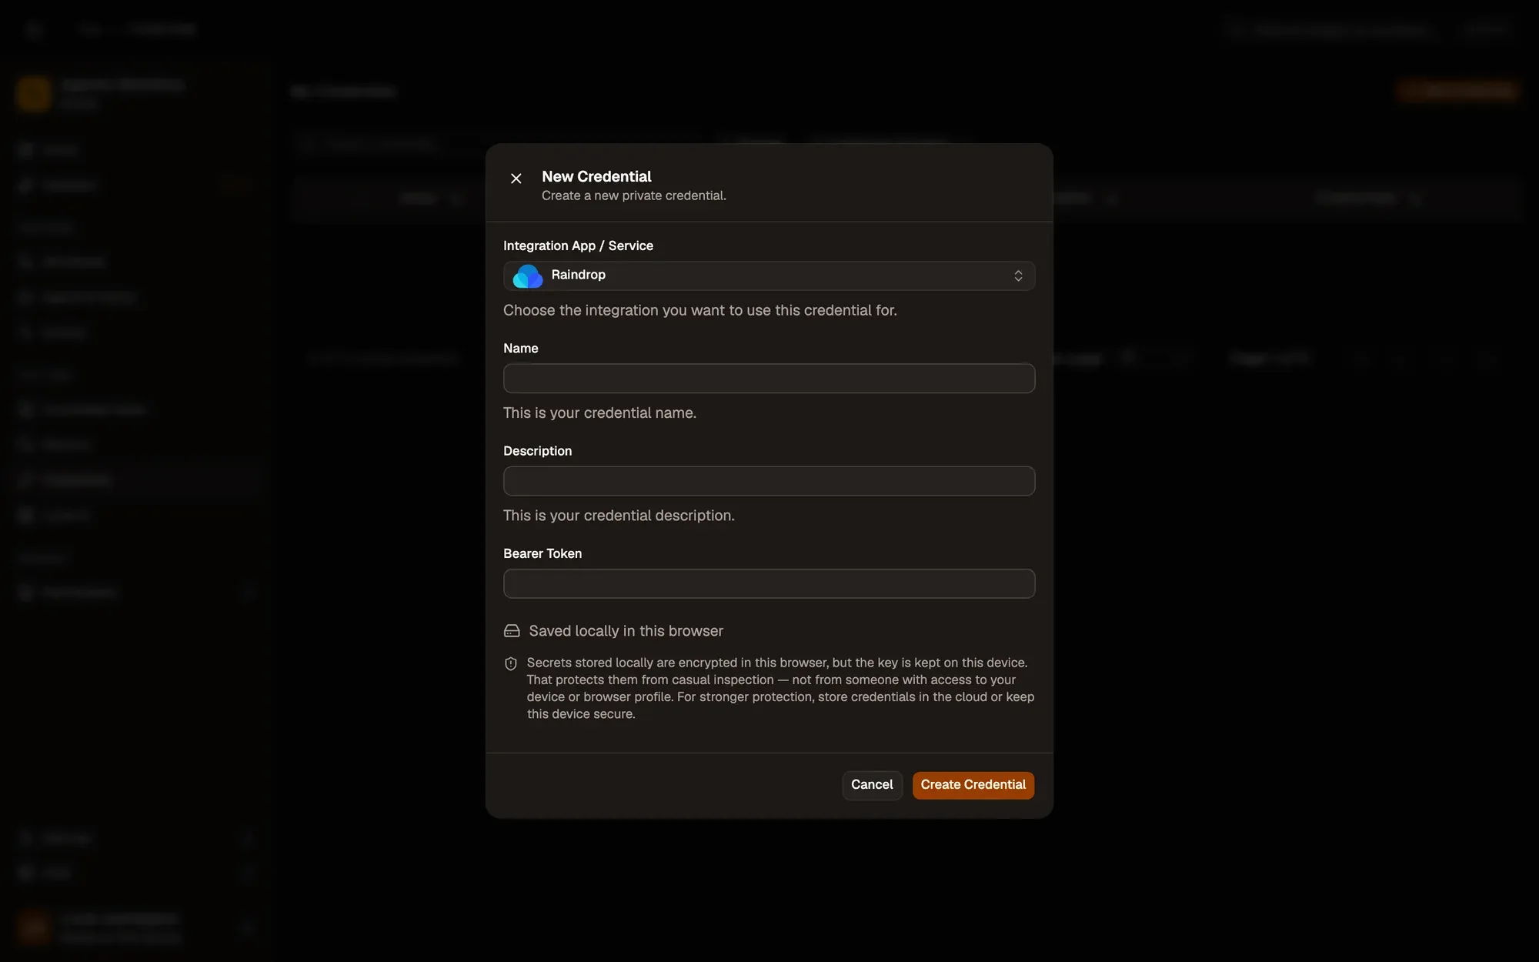Click the shield icon next to the secrets notice
The image size is (1539, 962).
coord(511,663)
